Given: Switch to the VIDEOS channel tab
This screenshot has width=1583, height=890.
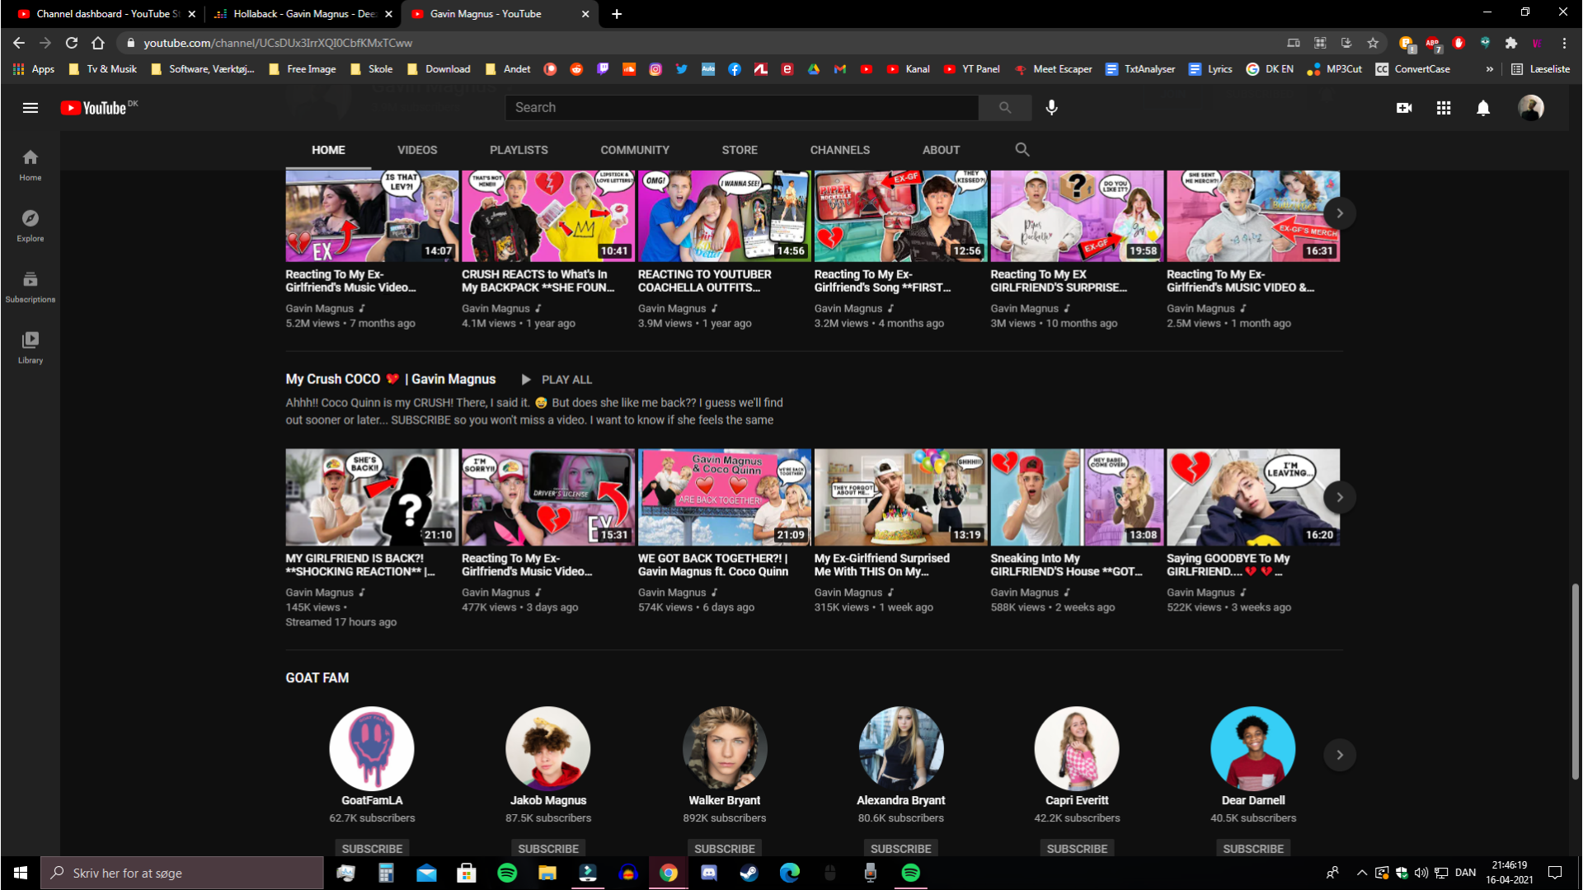Looking at the screenshot, I should [417, 150].
